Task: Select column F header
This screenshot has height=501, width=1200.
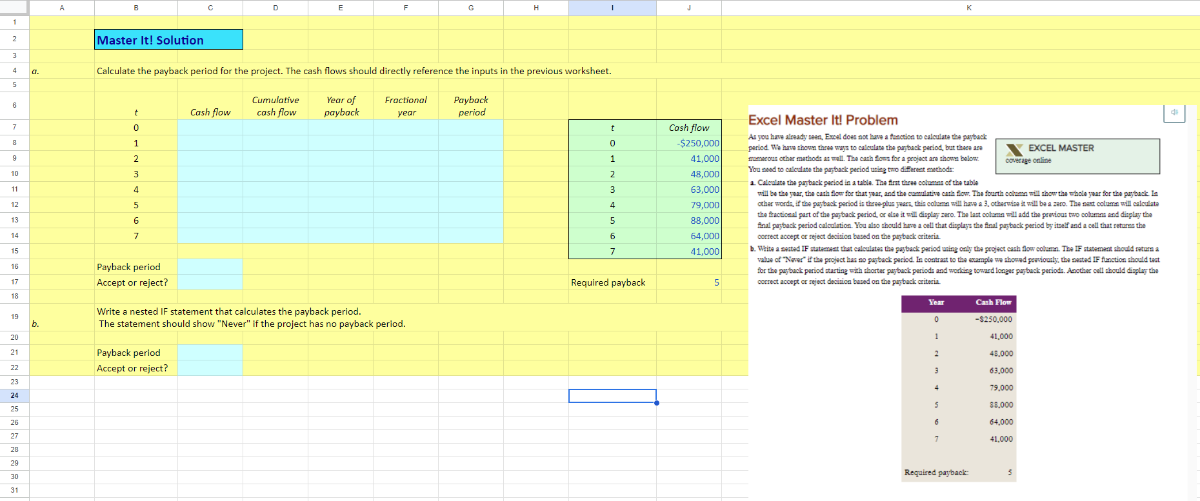Action: tap(406, 8)
